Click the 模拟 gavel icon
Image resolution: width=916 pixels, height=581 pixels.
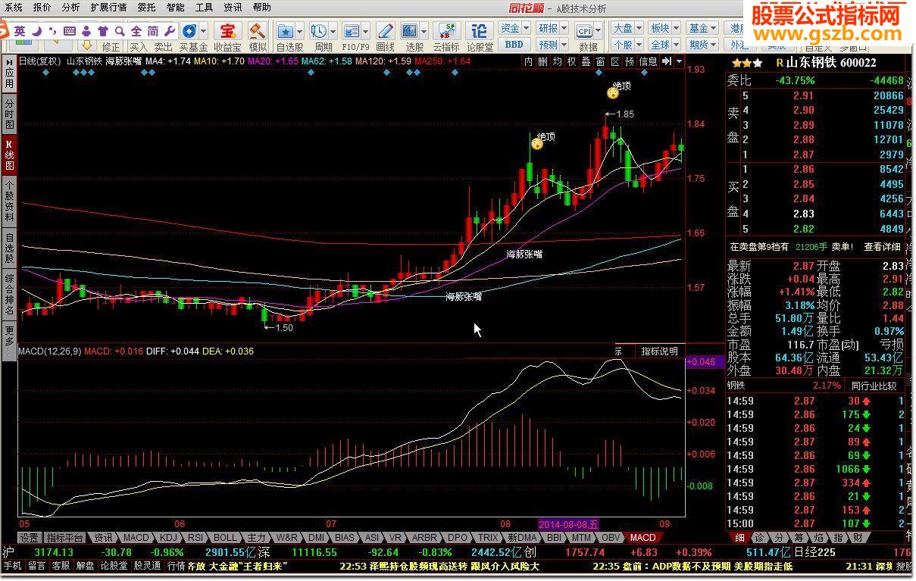pyautogui.click(x=258, y=31)
